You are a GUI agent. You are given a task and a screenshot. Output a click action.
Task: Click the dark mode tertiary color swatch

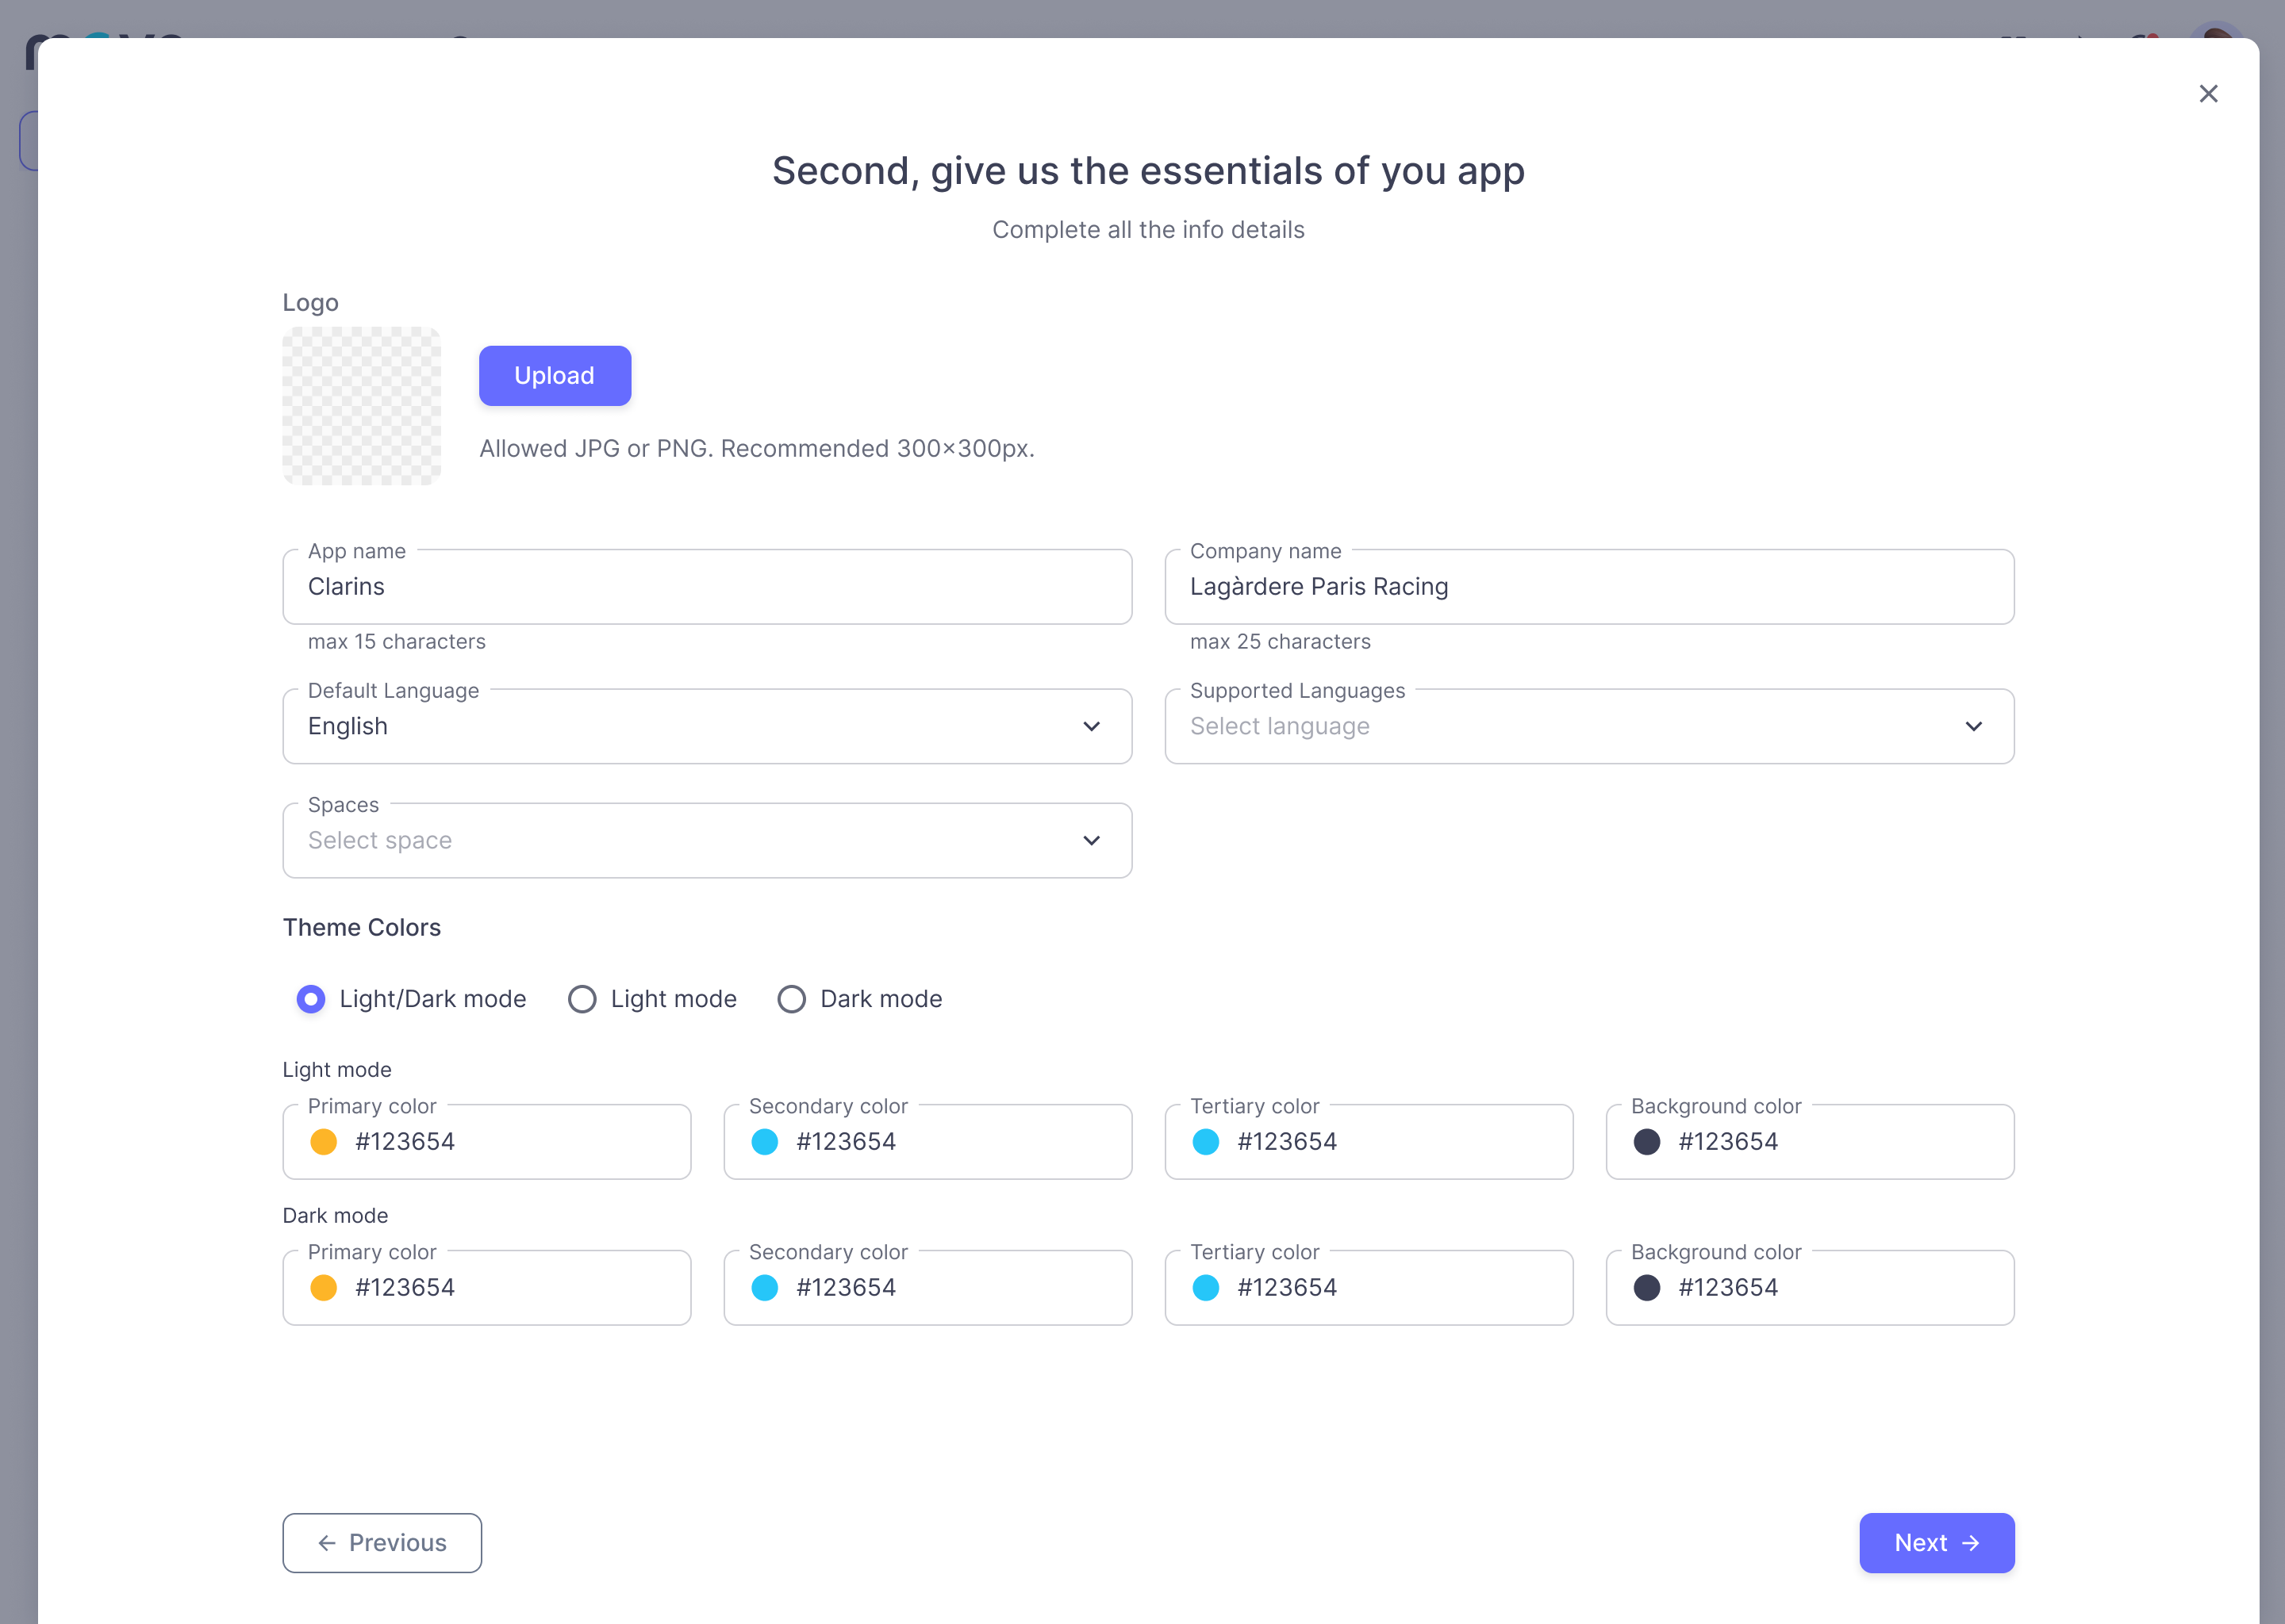[x=1205, y=1288]
